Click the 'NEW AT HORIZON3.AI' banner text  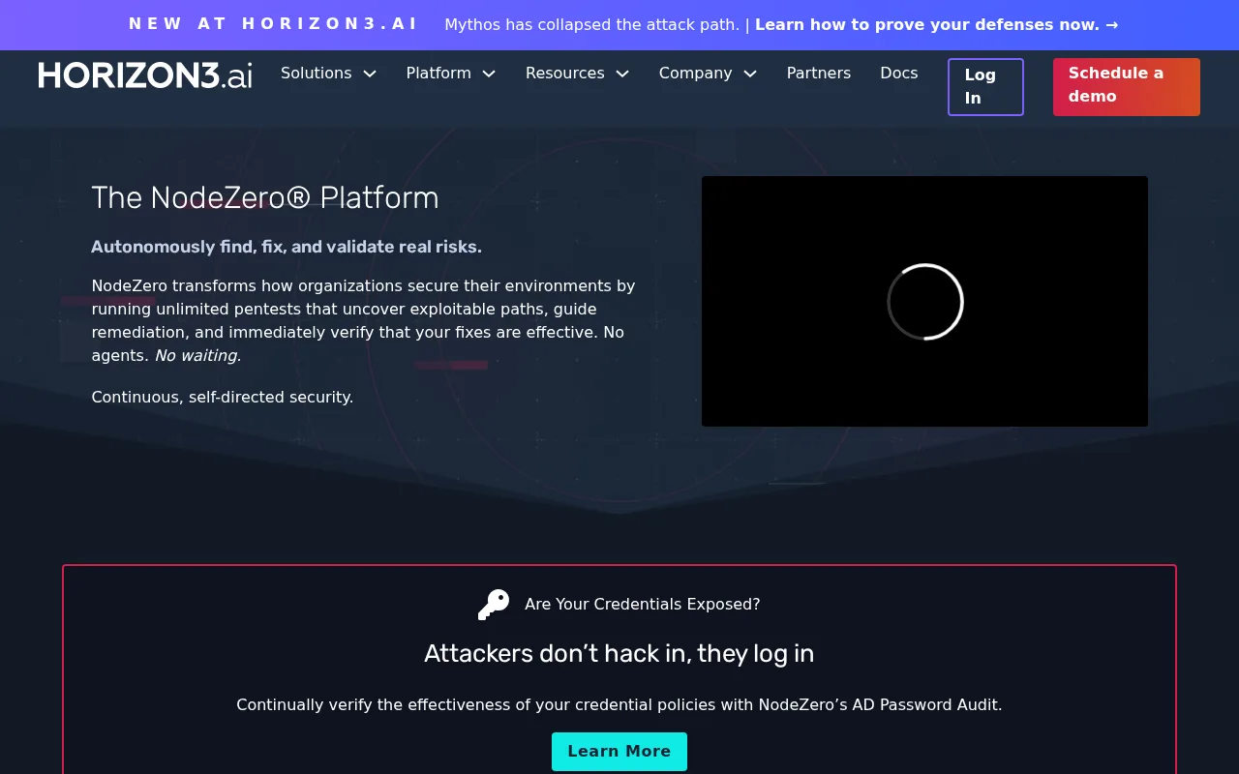click(274, 24)
